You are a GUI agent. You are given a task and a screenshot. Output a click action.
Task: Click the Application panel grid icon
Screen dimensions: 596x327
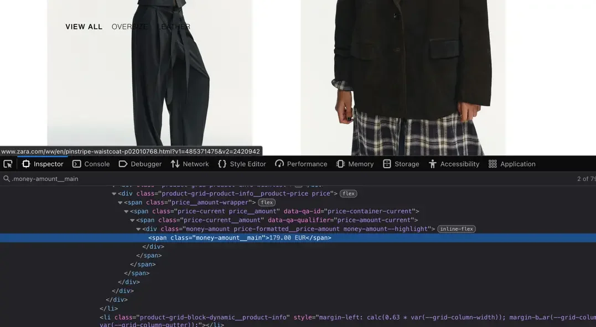[493, 163]
